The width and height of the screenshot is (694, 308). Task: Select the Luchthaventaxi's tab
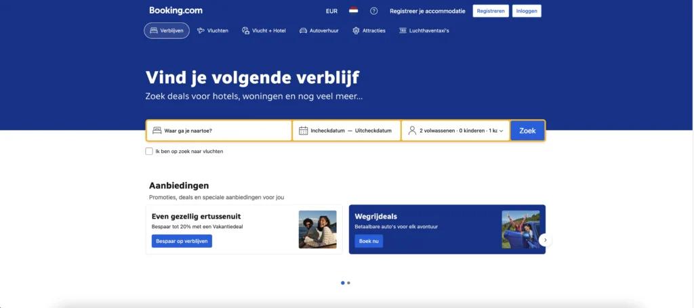point(424,30)
